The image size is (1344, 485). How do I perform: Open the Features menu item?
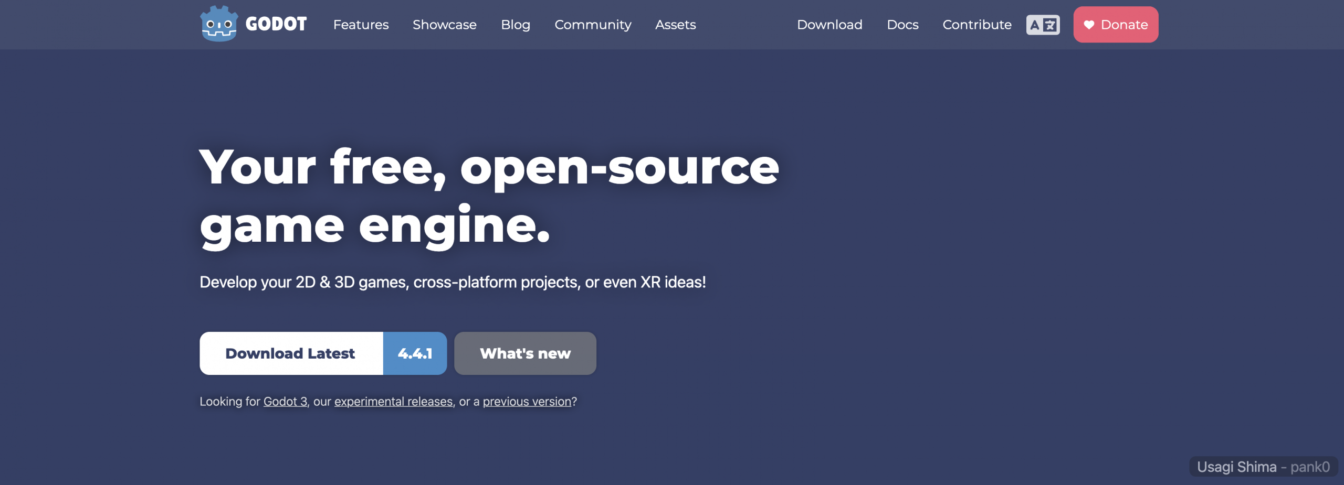[361, 25]
